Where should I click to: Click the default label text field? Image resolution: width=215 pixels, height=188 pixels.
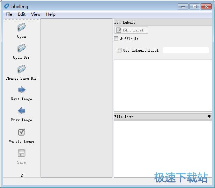coord(186,50)
